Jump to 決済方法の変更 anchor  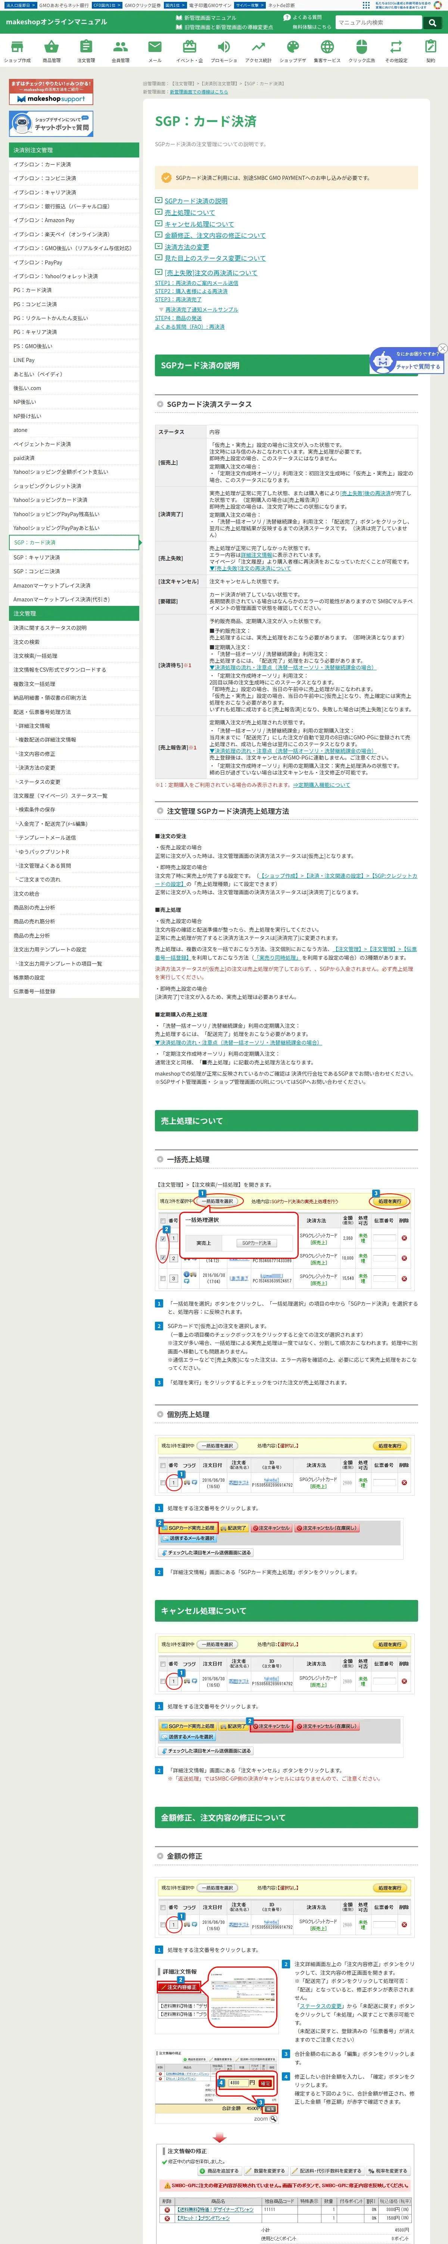(187, 246)
